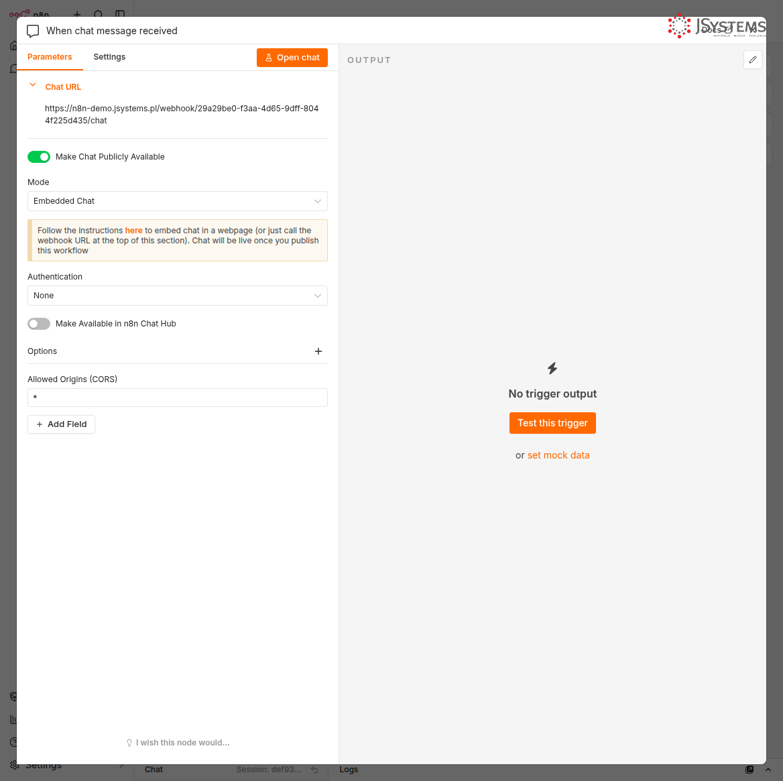This screenshot has height=781, width=783.
Task: Click the Home icon in background sidebar
Action: [13, 46]
